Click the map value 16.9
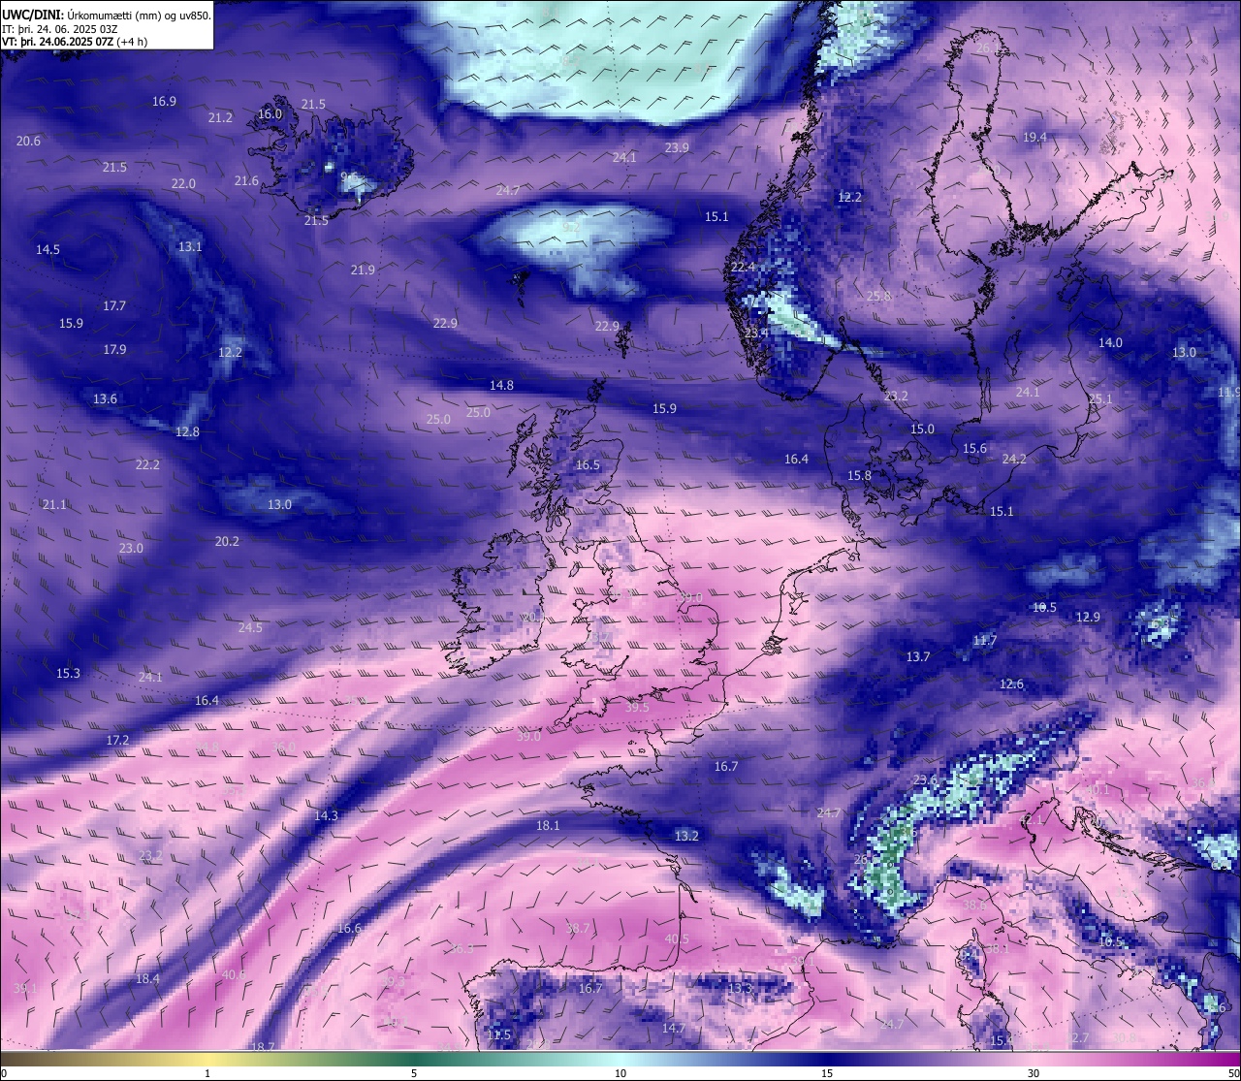Viewport: 1241px width, 1081px height. point(164,102)
